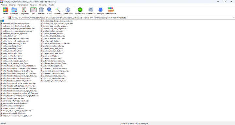Select tension_loop_danger_zone_part_2.wav
The image size is (235, 125).
57,21
